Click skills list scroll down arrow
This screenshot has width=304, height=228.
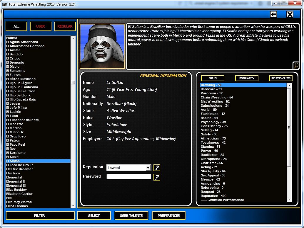(289, 199)
